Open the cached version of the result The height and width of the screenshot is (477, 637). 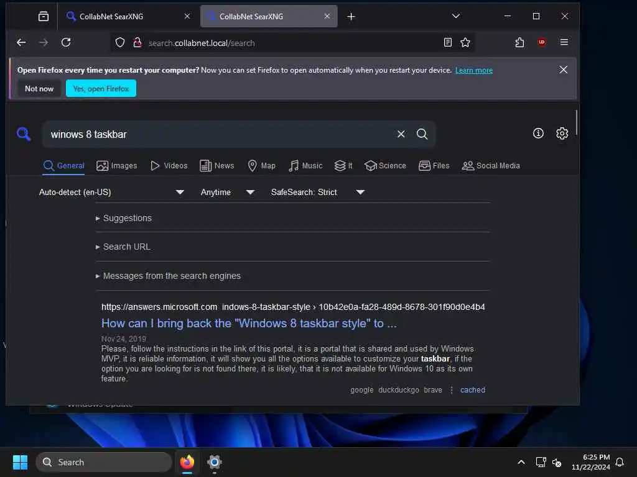(473, 390)
